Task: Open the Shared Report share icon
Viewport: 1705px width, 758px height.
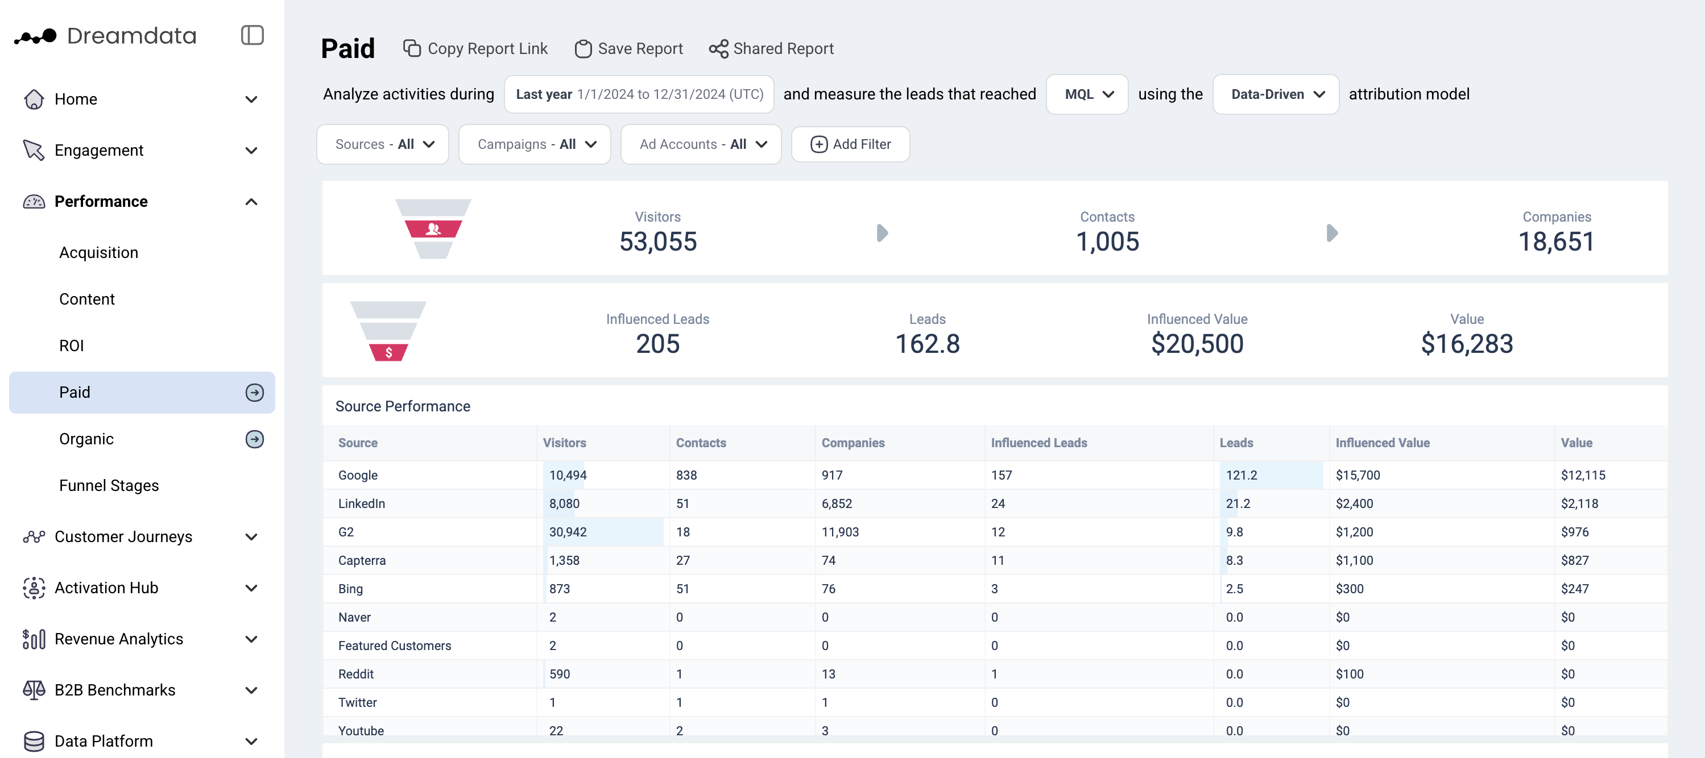Action: click(x=718, y=48)
